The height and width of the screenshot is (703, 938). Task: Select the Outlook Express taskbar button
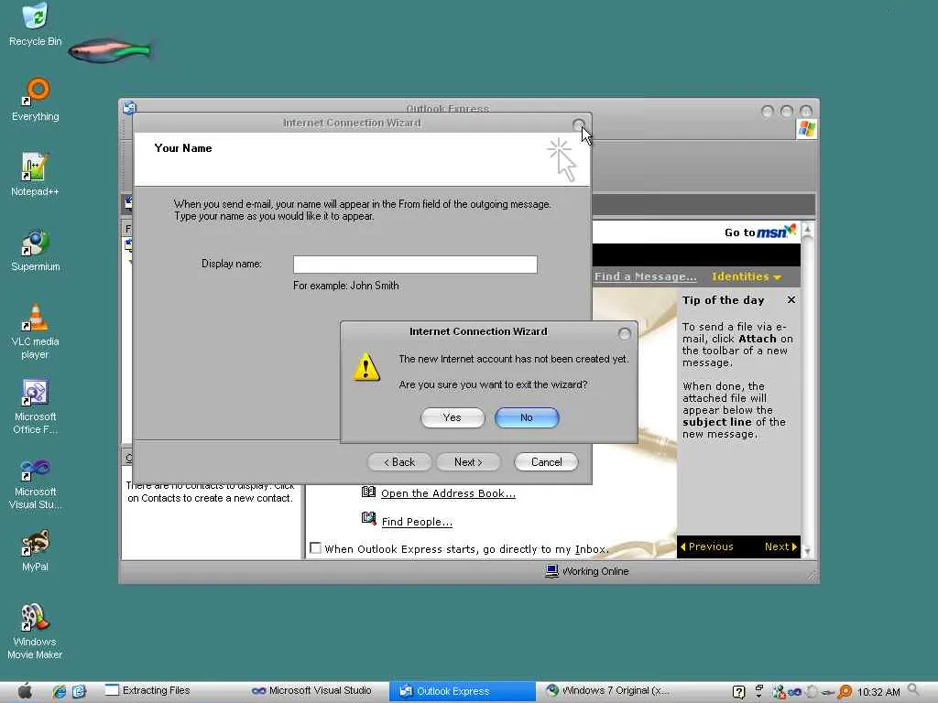tap(463, 691)
